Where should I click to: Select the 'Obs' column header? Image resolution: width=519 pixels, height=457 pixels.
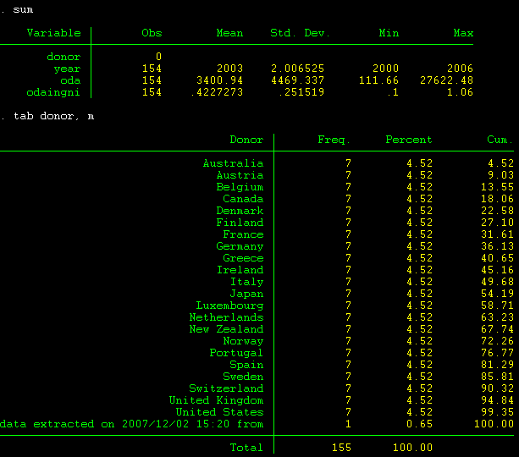click(x=152, y=33)
